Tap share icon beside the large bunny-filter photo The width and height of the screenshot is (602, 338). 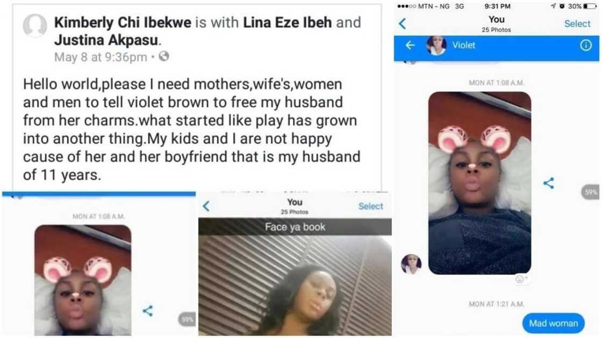[x=549, y=183]
